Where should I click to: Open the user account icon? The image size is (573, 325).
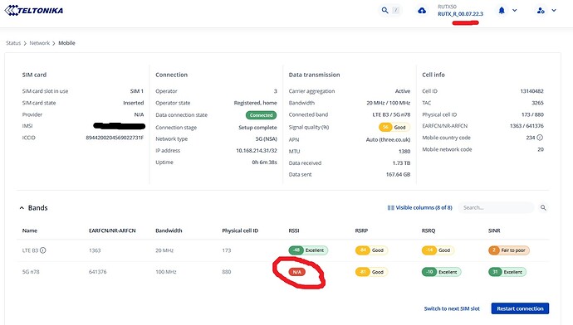pyautogui.click(x=541, y=11)
